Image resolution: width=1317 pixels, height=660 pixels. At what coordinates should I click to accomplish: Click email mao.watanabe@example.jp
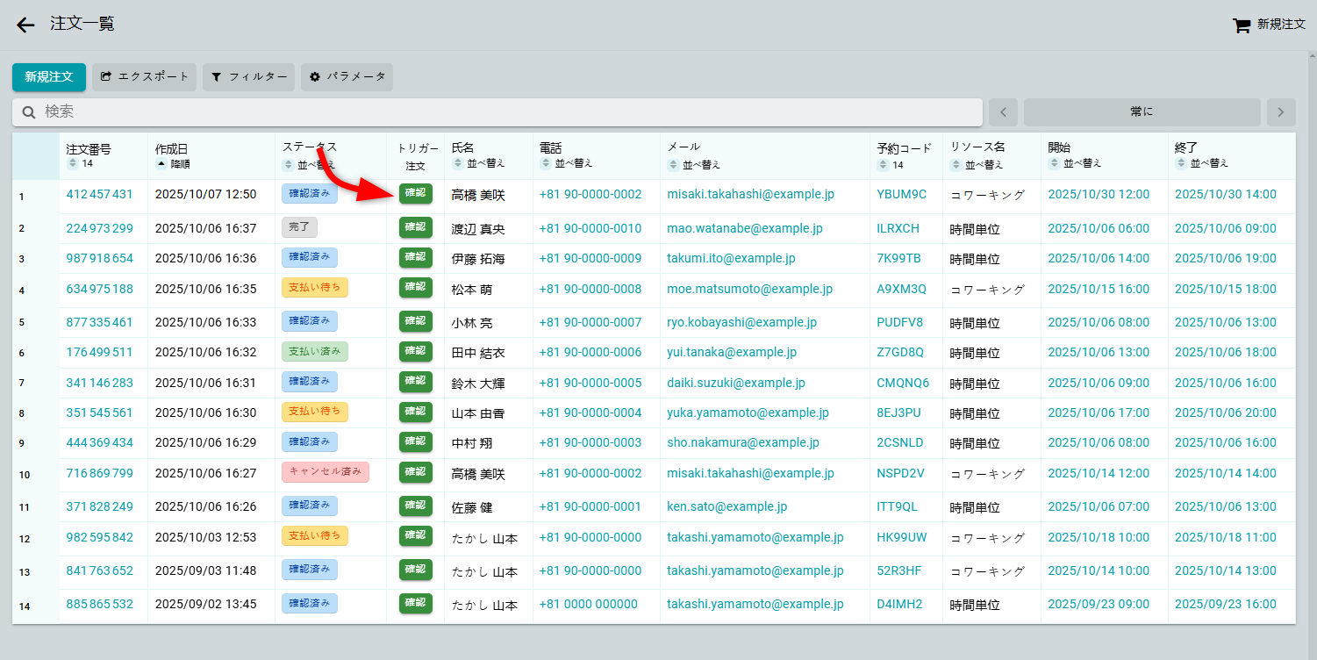[x=744, y=228]
